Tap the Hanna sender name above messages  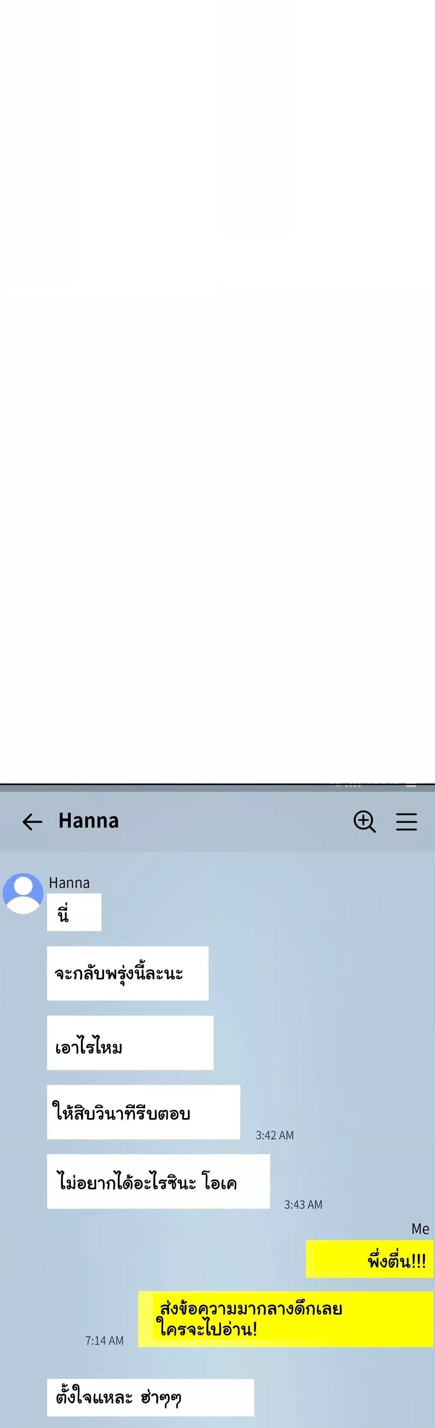tap(69, 883)
